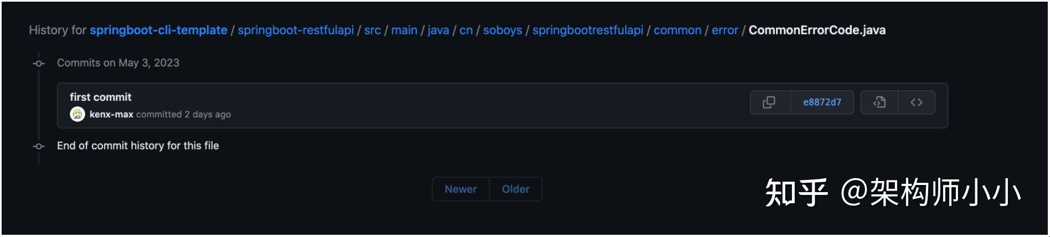Open springbootrestfulapi package folder
Viewport: 1050px width, 237px height.
click(588, 30)
